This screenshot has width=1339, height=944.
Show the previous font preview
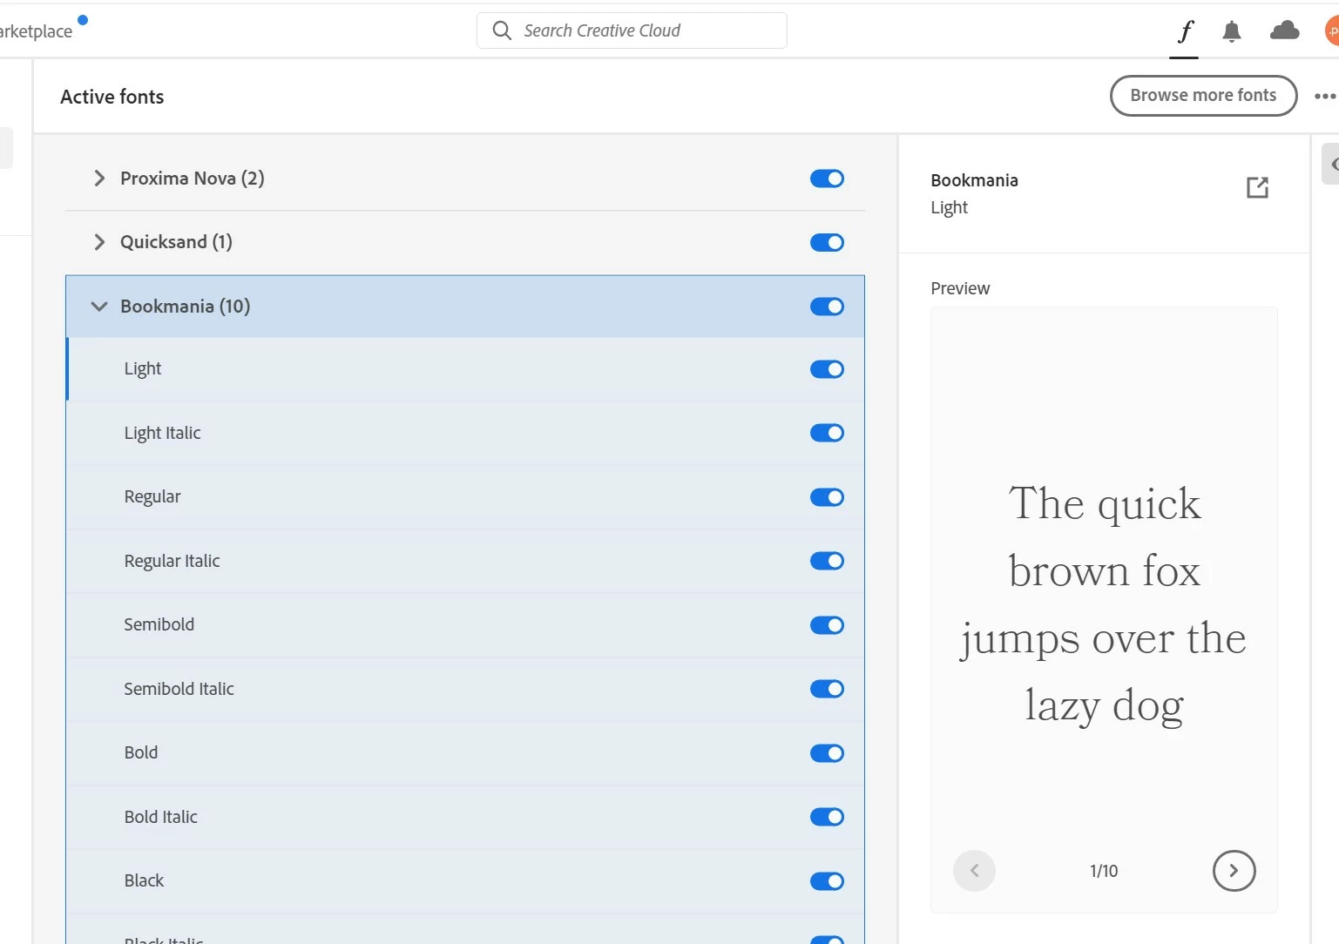(974, 871)
